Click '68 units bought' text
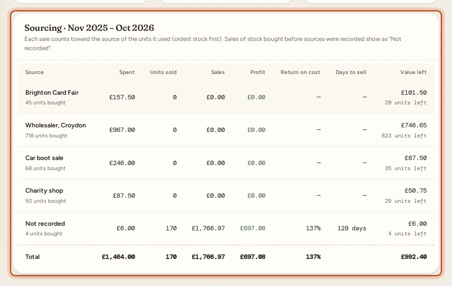Screen dimensions: 452x286 [45, 168]
